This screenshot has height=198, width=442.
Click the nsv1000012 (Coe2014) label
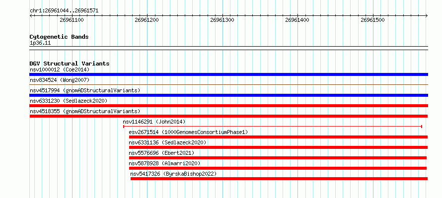(x=60, y=69)
